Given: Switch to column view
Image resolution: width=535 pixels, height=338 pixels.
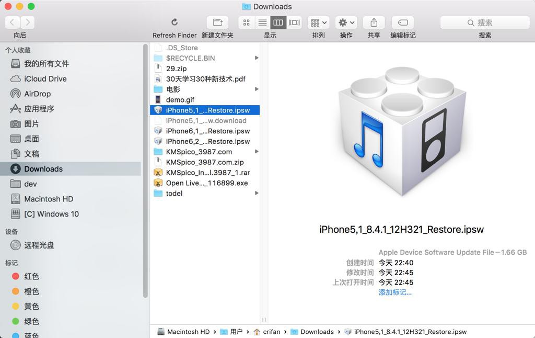Looking at the screenshot, I should pos(278,22).
